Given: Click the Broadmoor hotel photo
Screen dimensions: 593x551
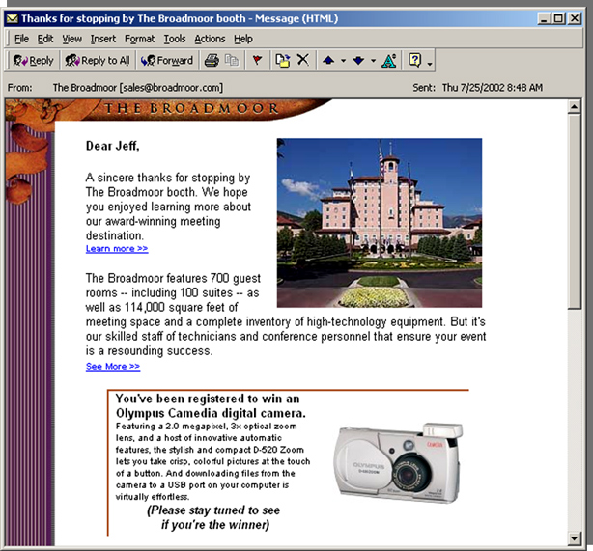Looking at the screenshot, I should tap(380, 223).
